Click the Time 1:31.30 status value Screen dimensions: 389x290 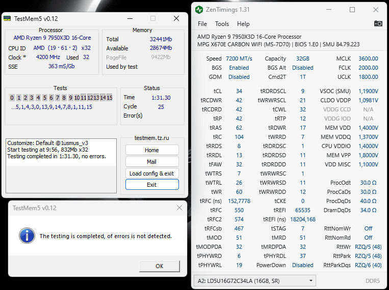click(161, 98)
